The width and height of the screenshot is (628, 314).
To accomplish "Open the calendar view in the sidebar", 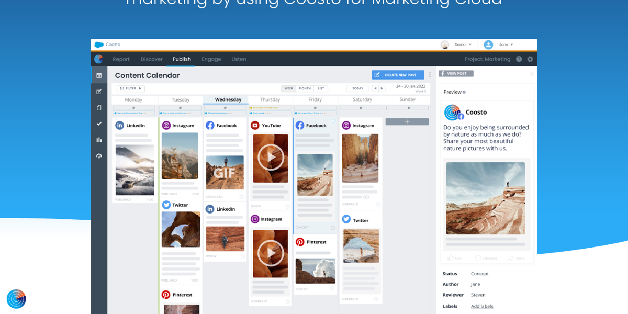I will coord(99,75).
